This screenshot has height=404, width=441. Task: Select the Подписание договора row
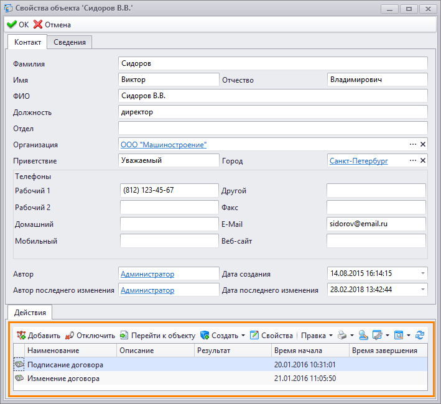(220, 365)
